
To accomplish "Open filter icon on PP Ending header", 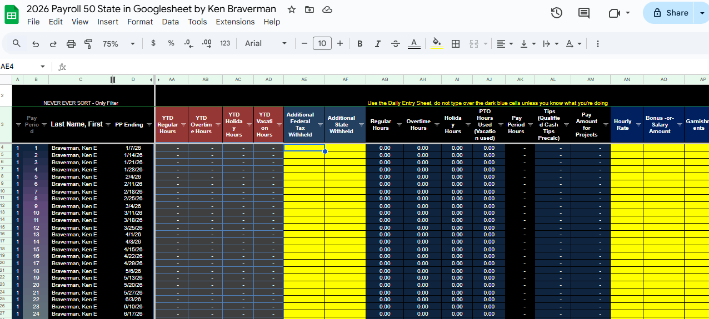I will (x=149, y=125).
